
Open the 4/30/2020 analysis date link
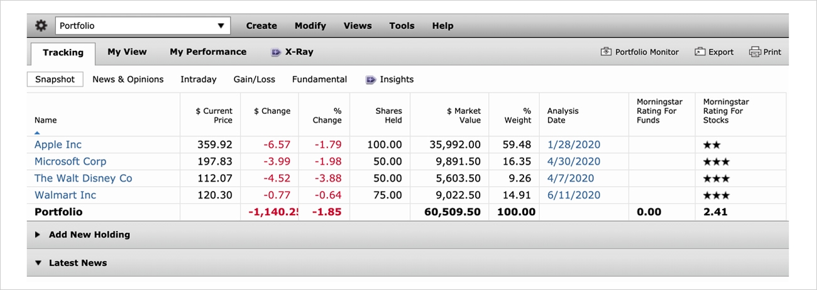pos(574,162)
